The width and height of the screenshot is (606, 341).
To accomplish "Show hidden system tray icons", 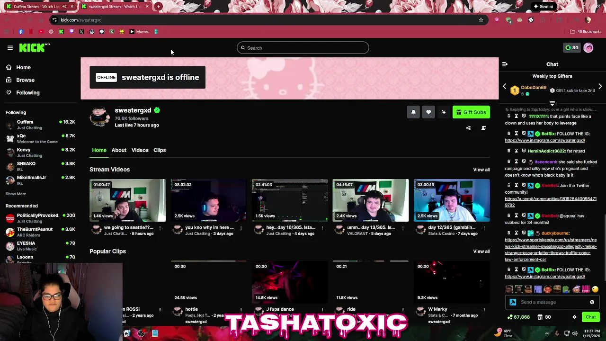I will pos(547,333).
